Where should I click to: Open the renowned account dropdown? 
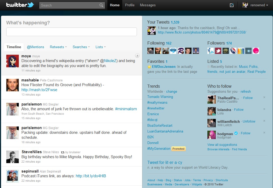click(259, 5)
